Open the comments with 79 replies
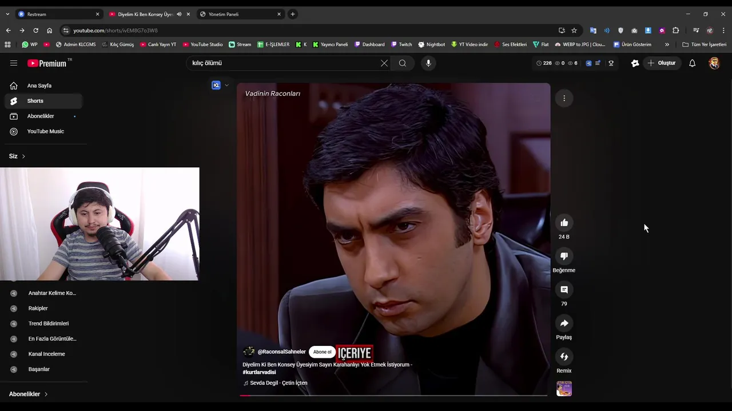The width and height of the screenshot is (732, 411). point(564,290)
